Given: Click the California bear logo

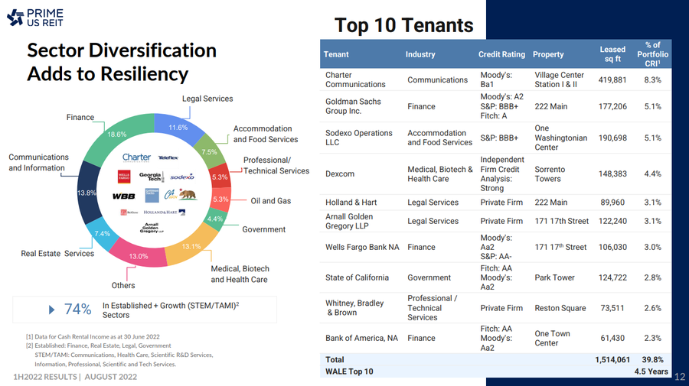Looking at the screenshot, I should 188,194.
